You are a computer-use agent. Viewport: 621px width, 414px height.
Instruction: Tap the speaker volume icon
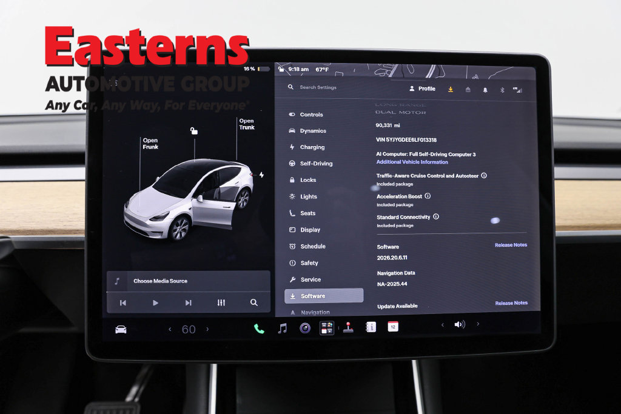[x=460, y=324]
